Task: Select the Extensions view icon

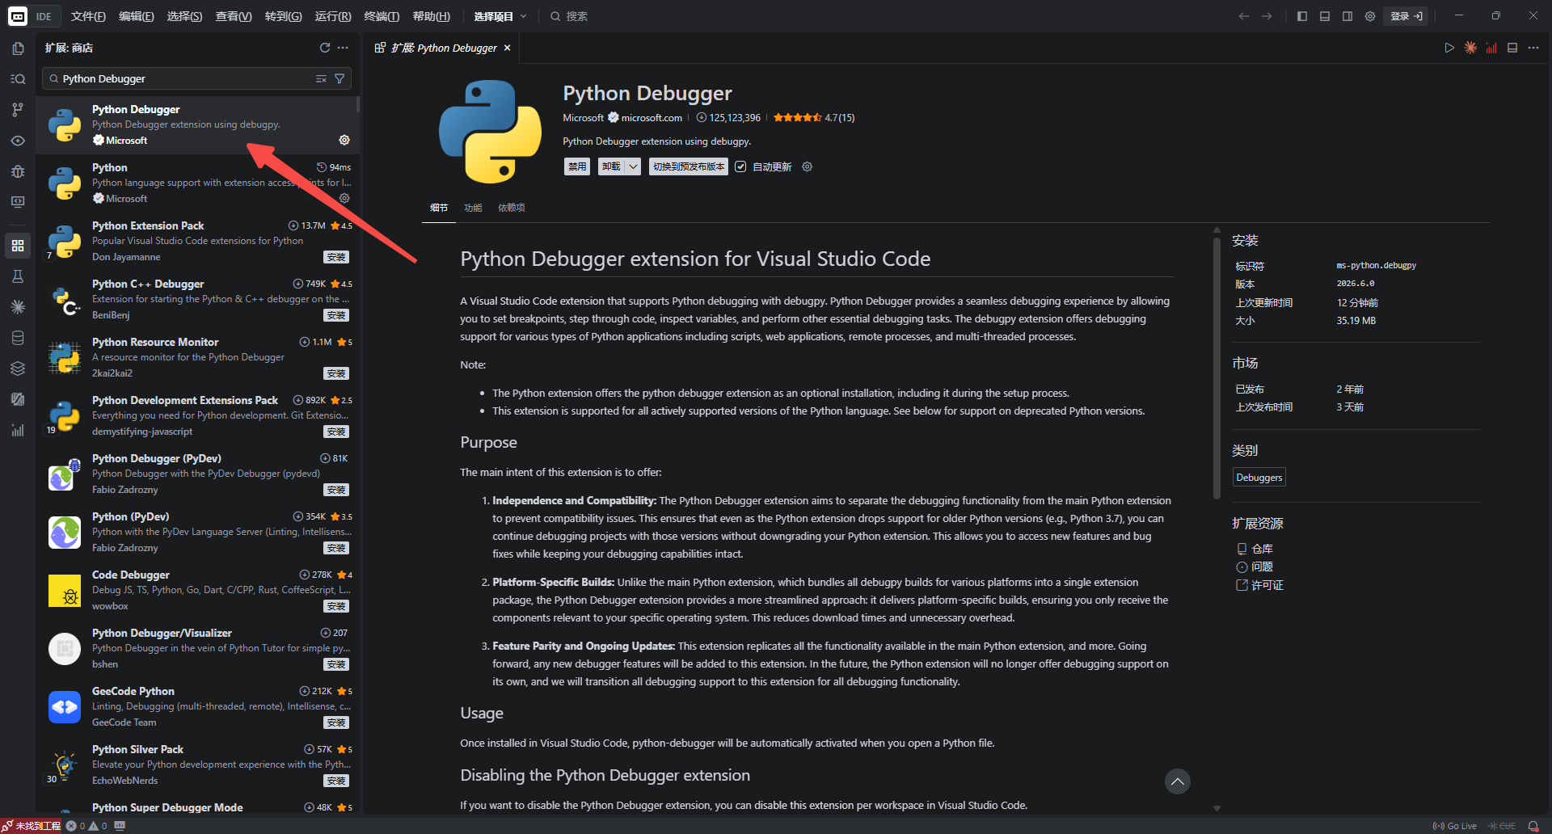Action: point(18,246)
